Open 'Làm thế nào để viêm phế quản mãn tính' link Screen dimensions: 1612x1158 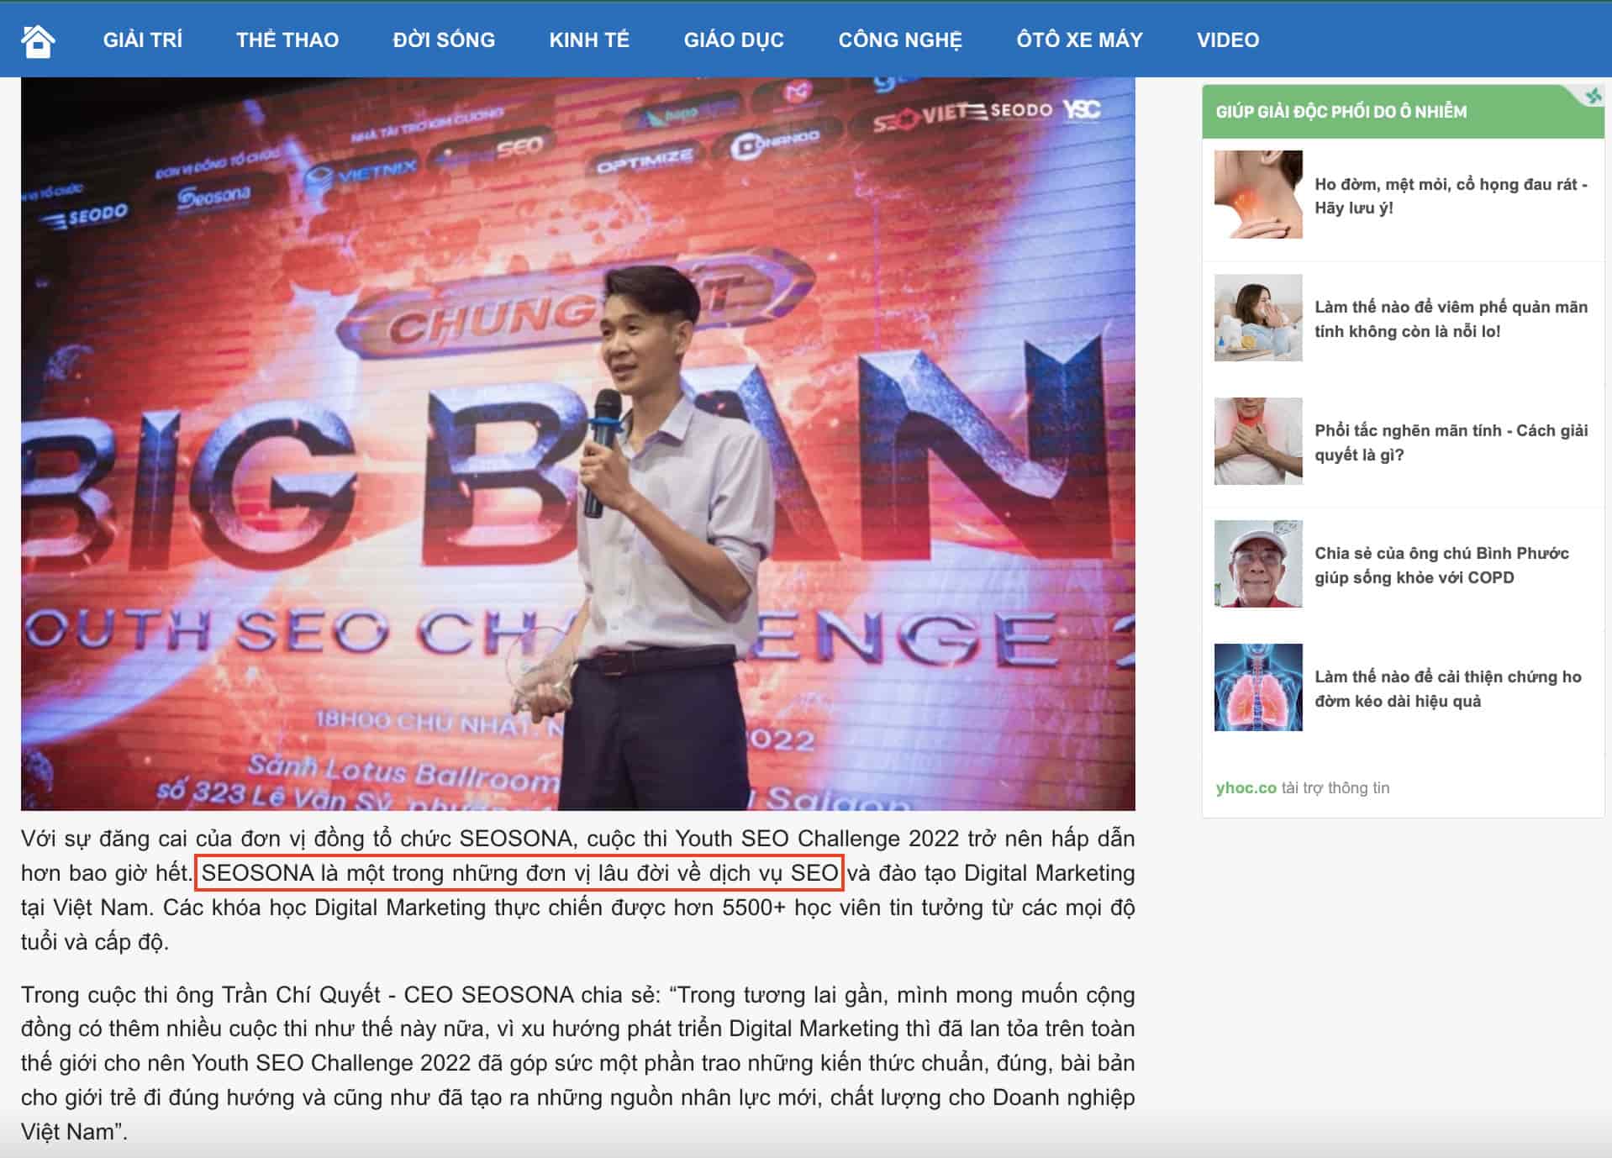[1451, 319]
